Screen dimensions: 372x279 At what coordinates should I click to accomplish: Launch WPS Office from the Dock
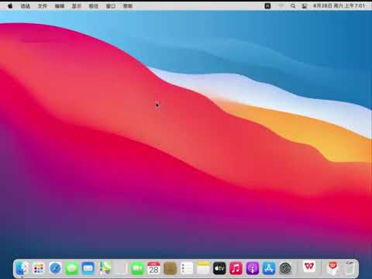[x=309, y=267]
